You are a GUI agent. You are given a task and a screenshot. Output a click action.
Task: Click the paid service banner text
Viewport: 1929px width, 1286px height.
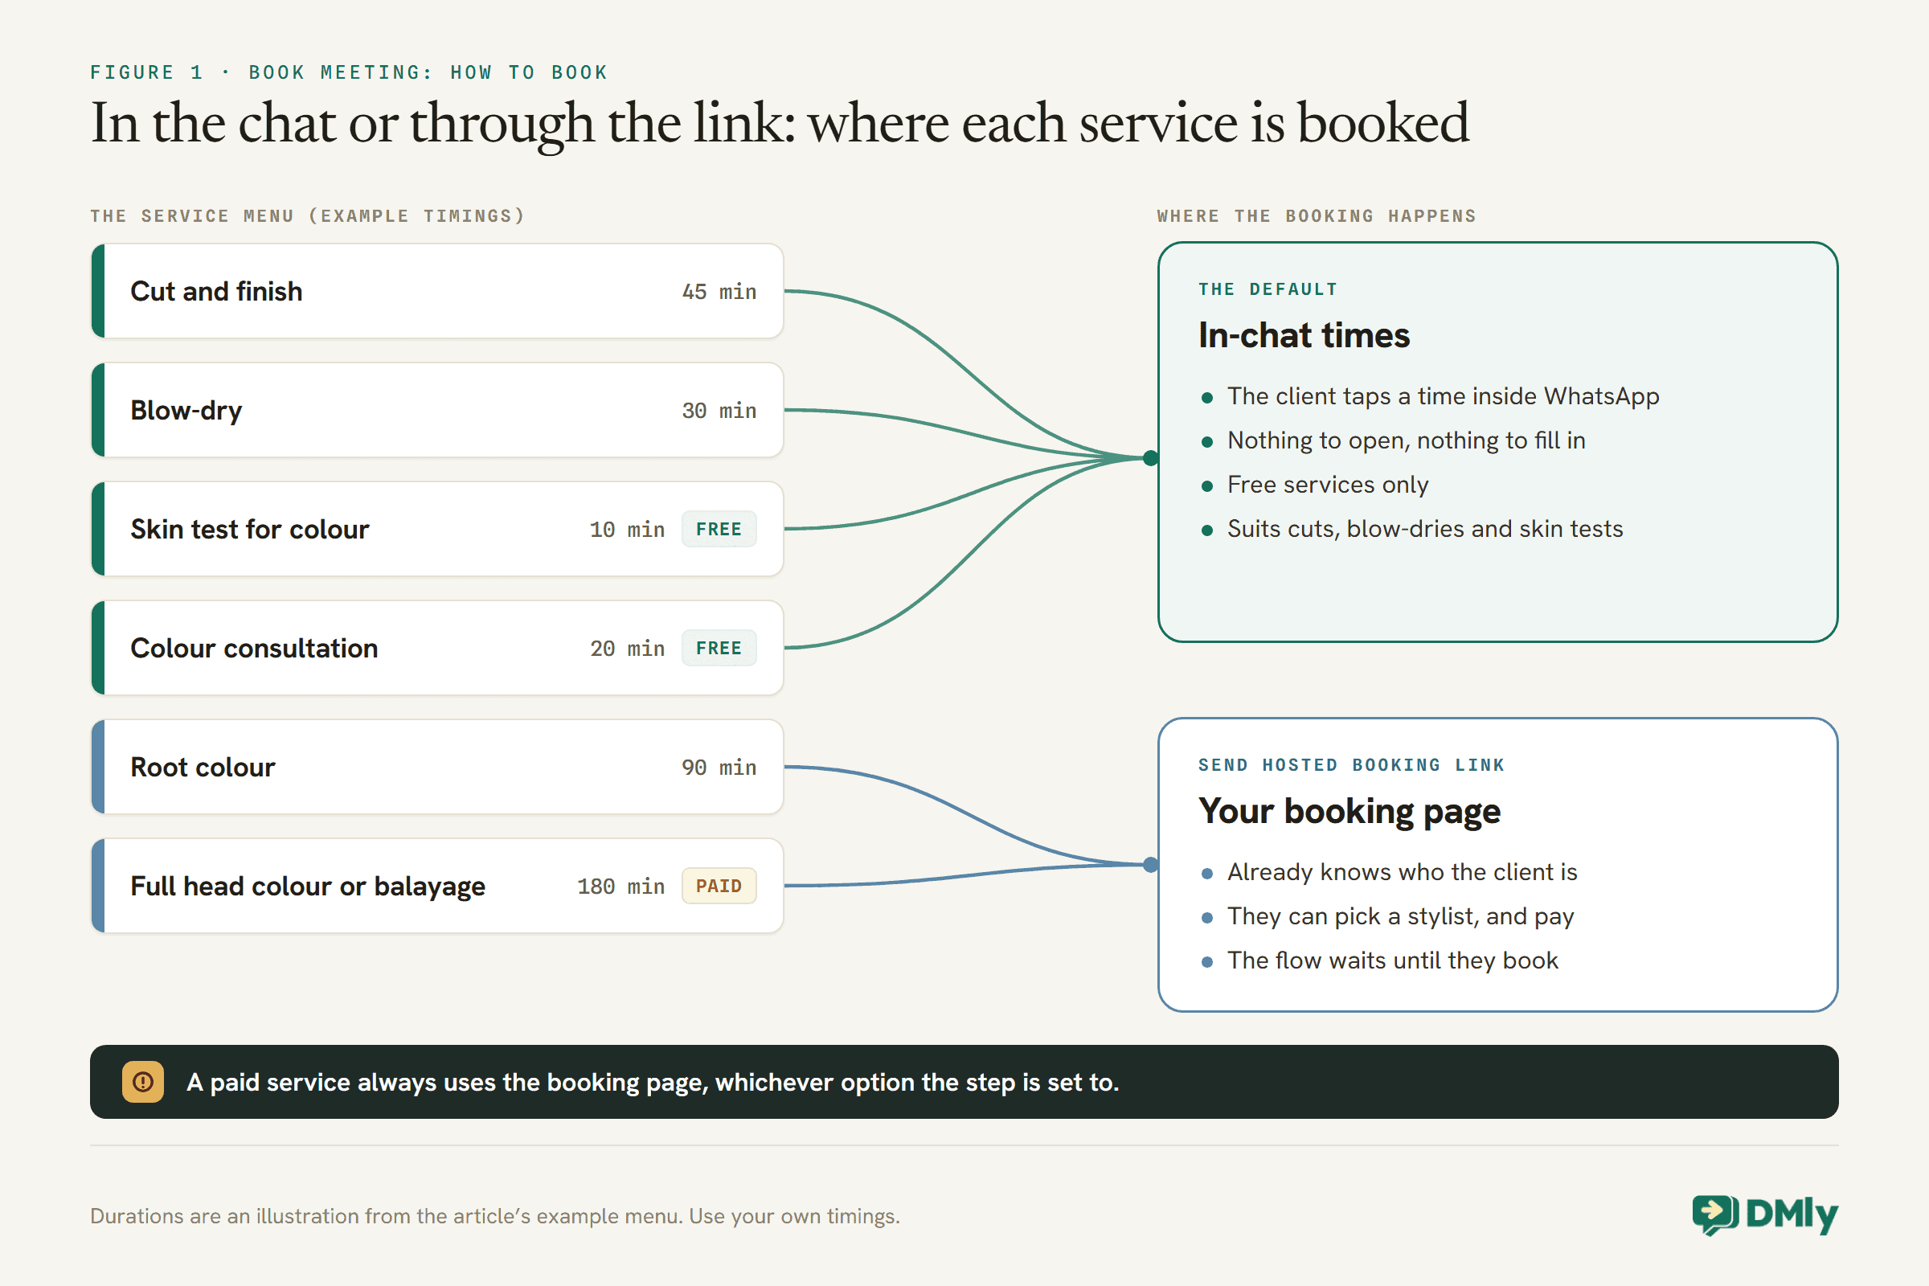(653, 1082)
